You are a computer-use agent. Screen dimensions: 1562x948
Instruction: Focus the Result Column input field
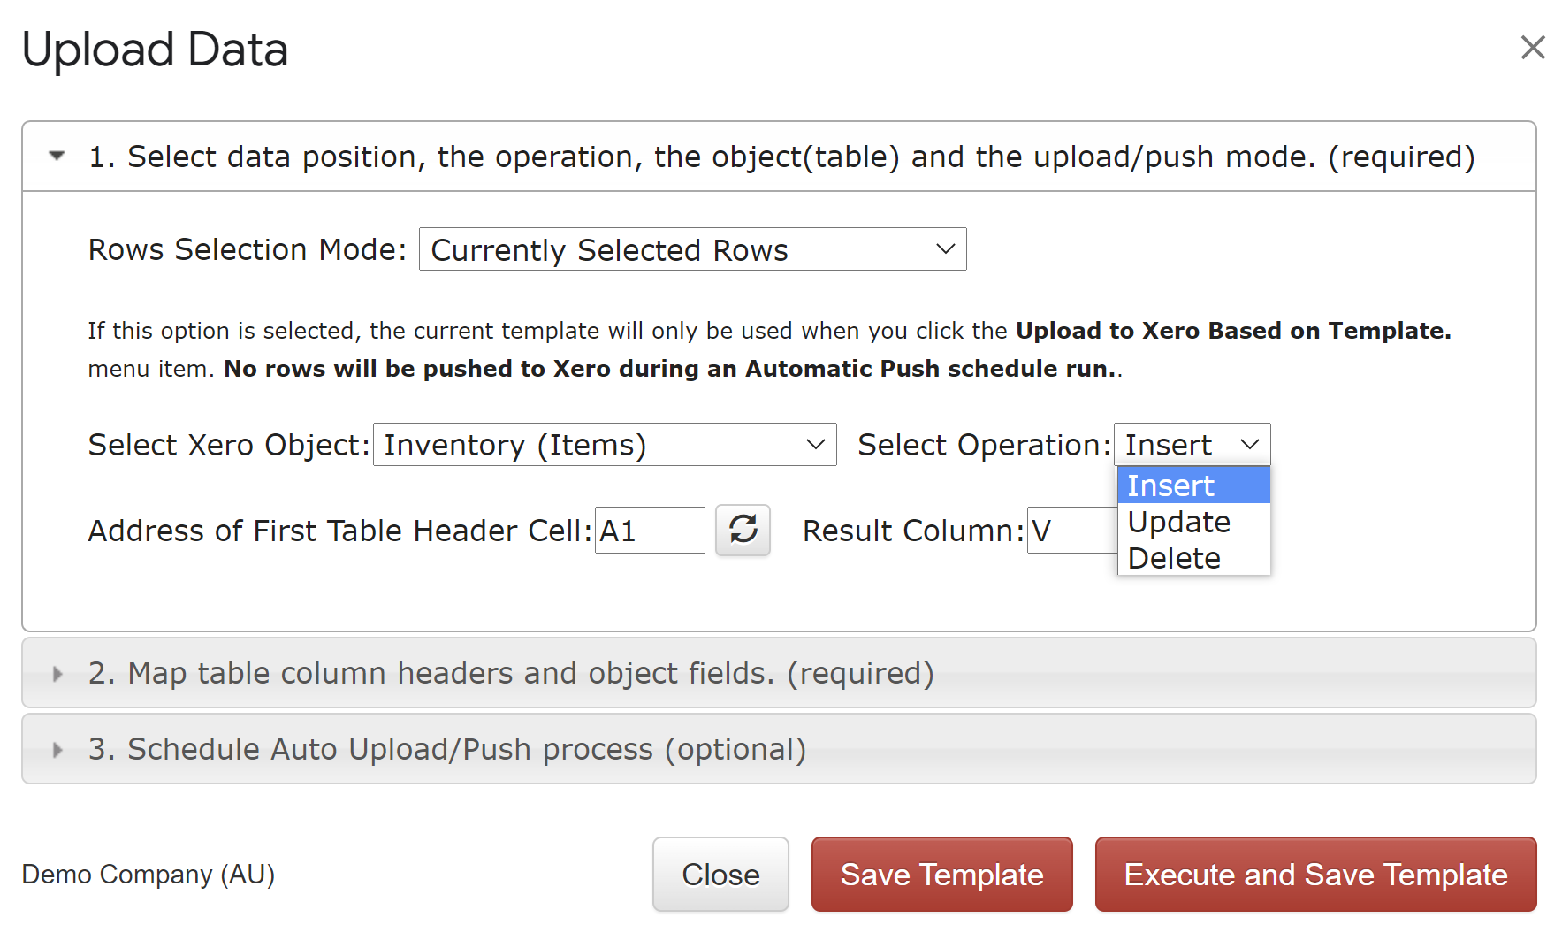pos(1072,531)
